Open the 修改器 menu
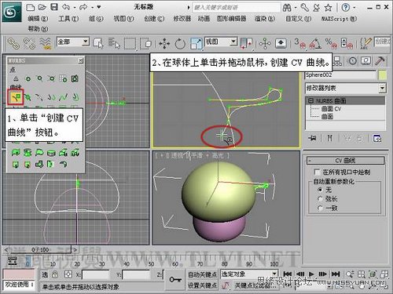 182,19
